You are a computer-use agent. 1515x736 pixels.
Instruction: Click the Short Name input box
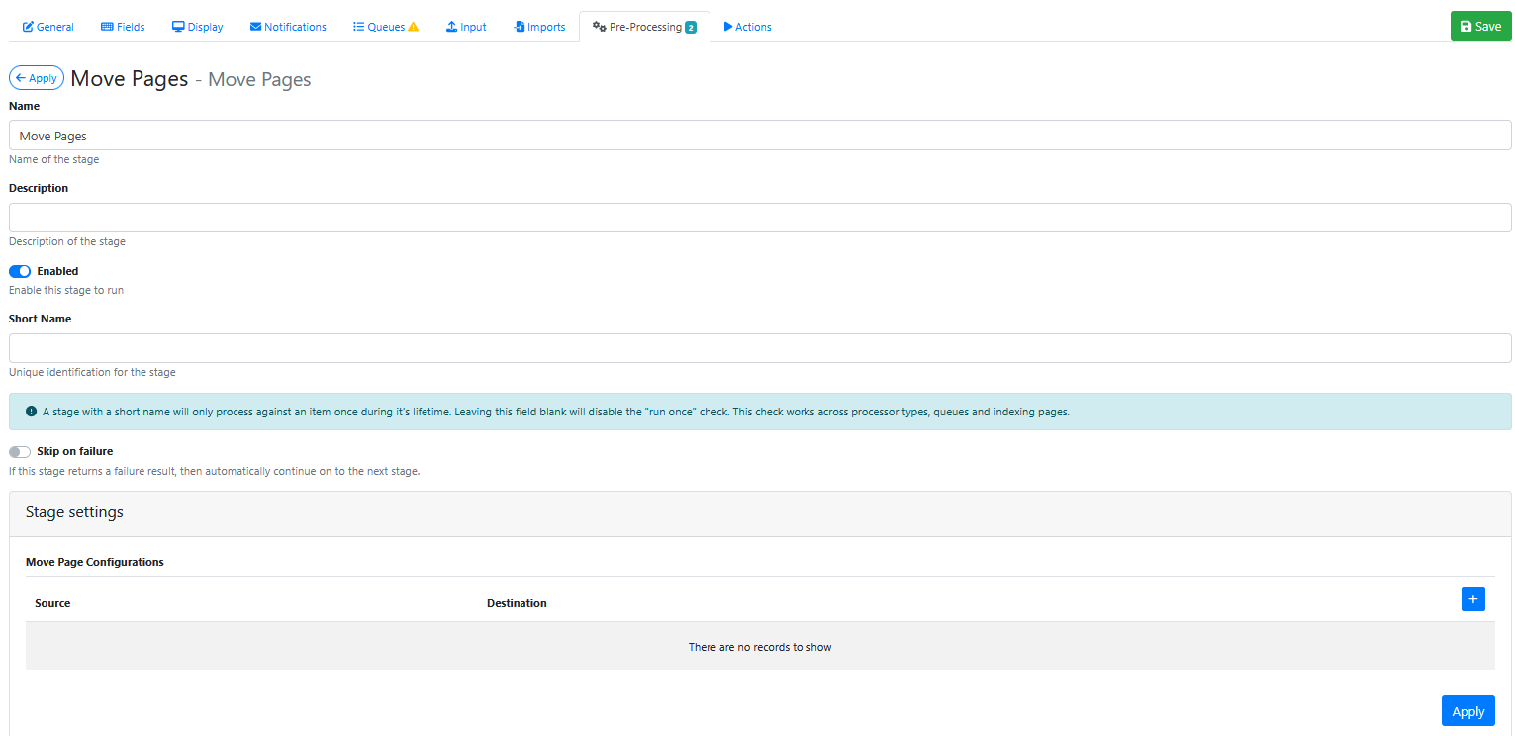tap(759, 348)
